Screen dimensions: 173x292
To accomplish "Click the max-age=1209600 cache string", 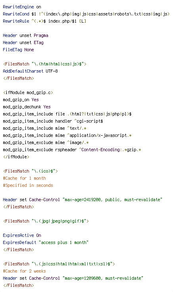I will pyautogui.click(x=103, y=278).
